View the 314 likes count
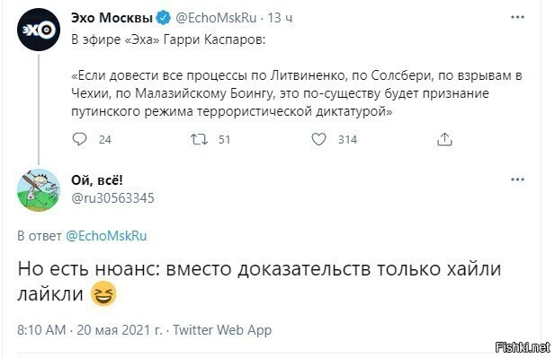This screenshot has height=358, width=555. 347,139
